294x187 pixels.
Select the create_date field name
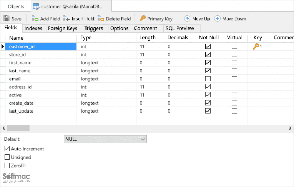tap(21, 103)
